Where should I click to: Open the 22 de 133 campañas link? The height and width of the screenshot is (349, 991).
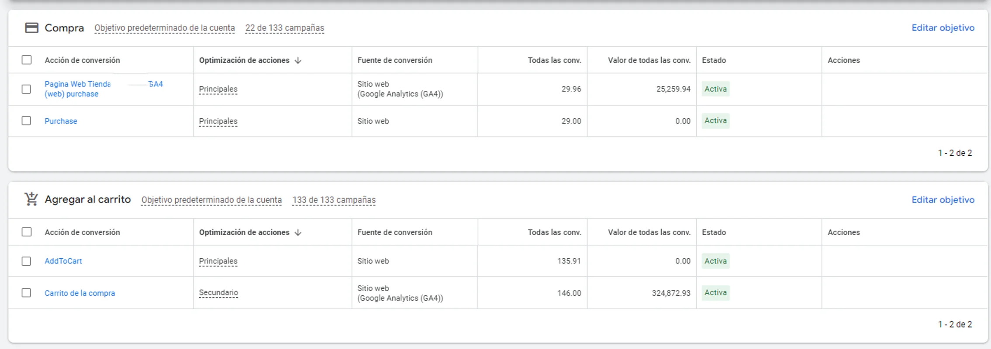pos(284,27)
